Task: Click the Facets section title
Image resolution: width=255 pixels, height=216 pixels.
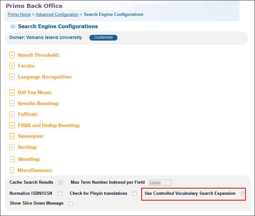Action: pos(26,66)
